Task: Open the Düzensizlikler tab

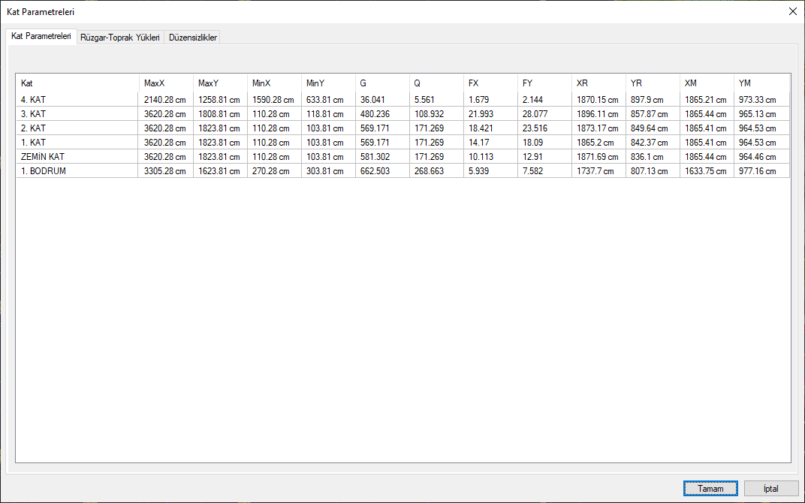Action: [x=193, y=38]
